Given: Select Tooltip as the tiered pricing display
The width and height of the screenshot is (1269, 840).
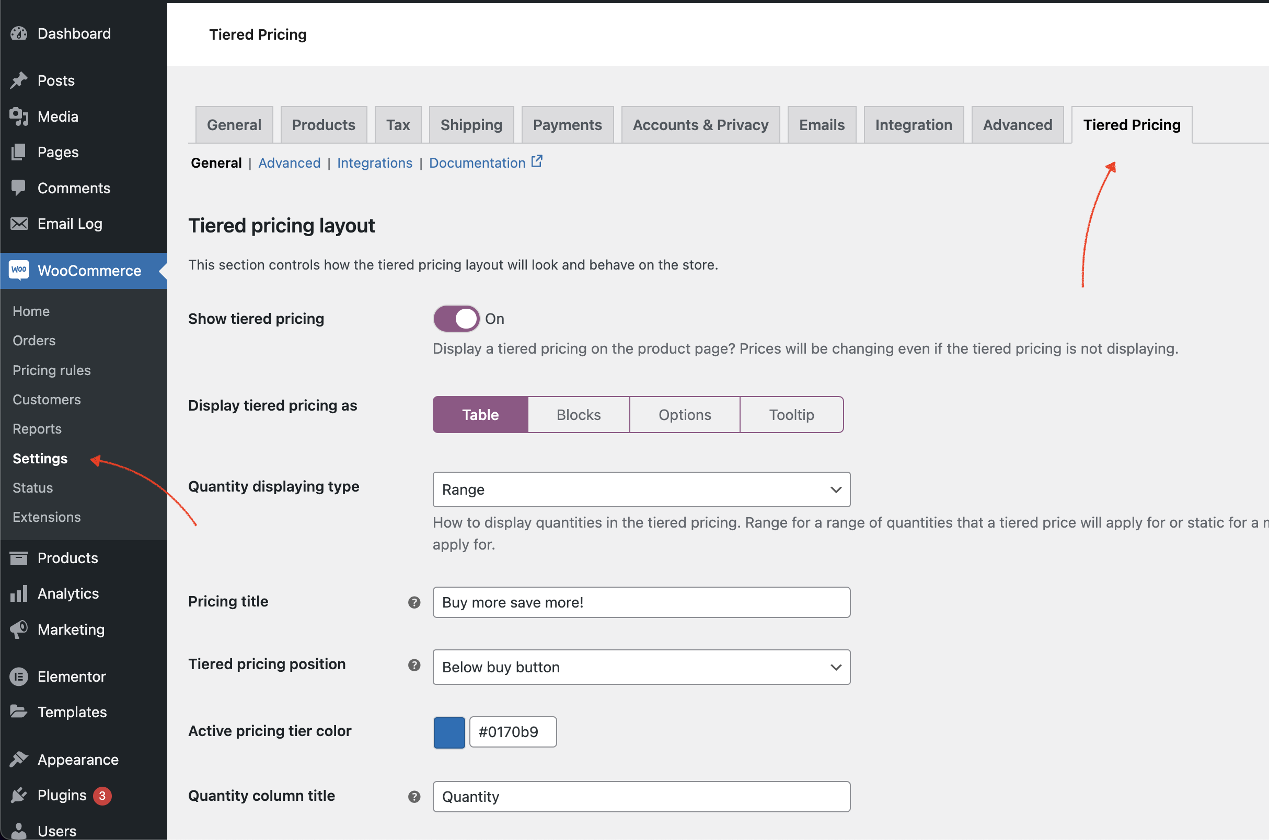Looking at the screenshot, I should click(x=791, y=414).
